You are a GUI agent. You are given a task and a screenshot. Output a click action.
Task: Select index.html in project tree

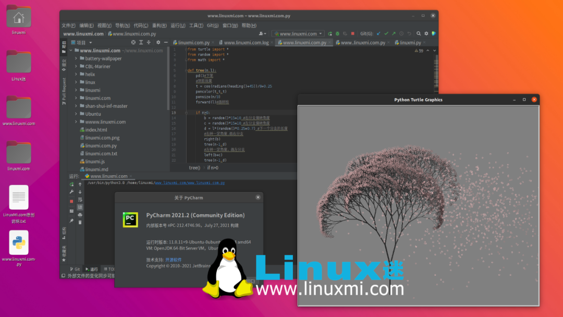(96, 130)
